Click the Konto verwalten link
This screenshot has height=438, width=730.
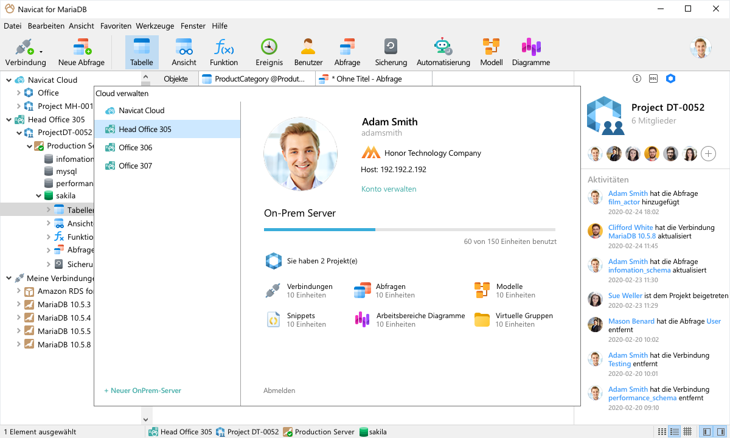(389, 189)
